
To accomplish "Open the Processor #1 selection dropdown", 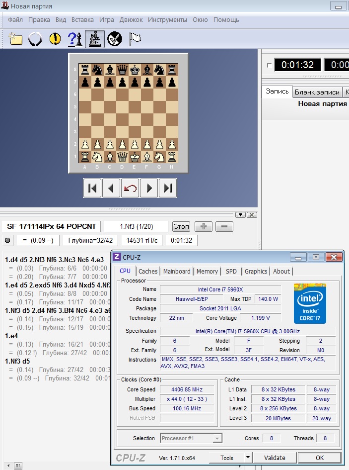I will 191,438.
